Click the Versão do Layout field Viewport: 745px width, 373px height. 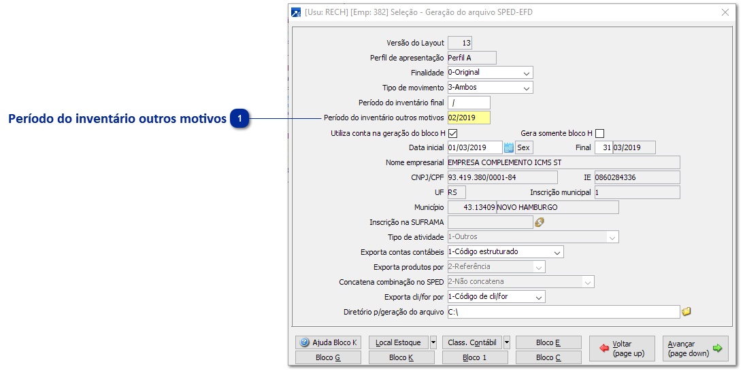coord(460,43)
